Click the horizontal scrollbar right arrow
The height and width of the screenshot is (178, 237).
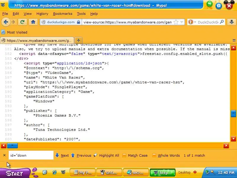226,146
